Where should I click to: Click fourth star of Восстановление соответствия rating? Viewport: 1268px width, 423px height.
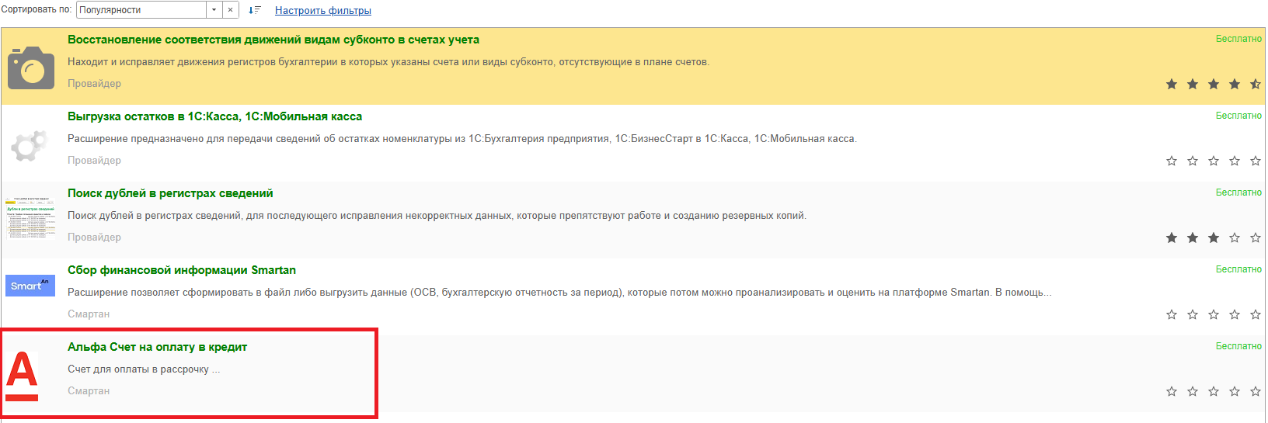coord(1235,84)
